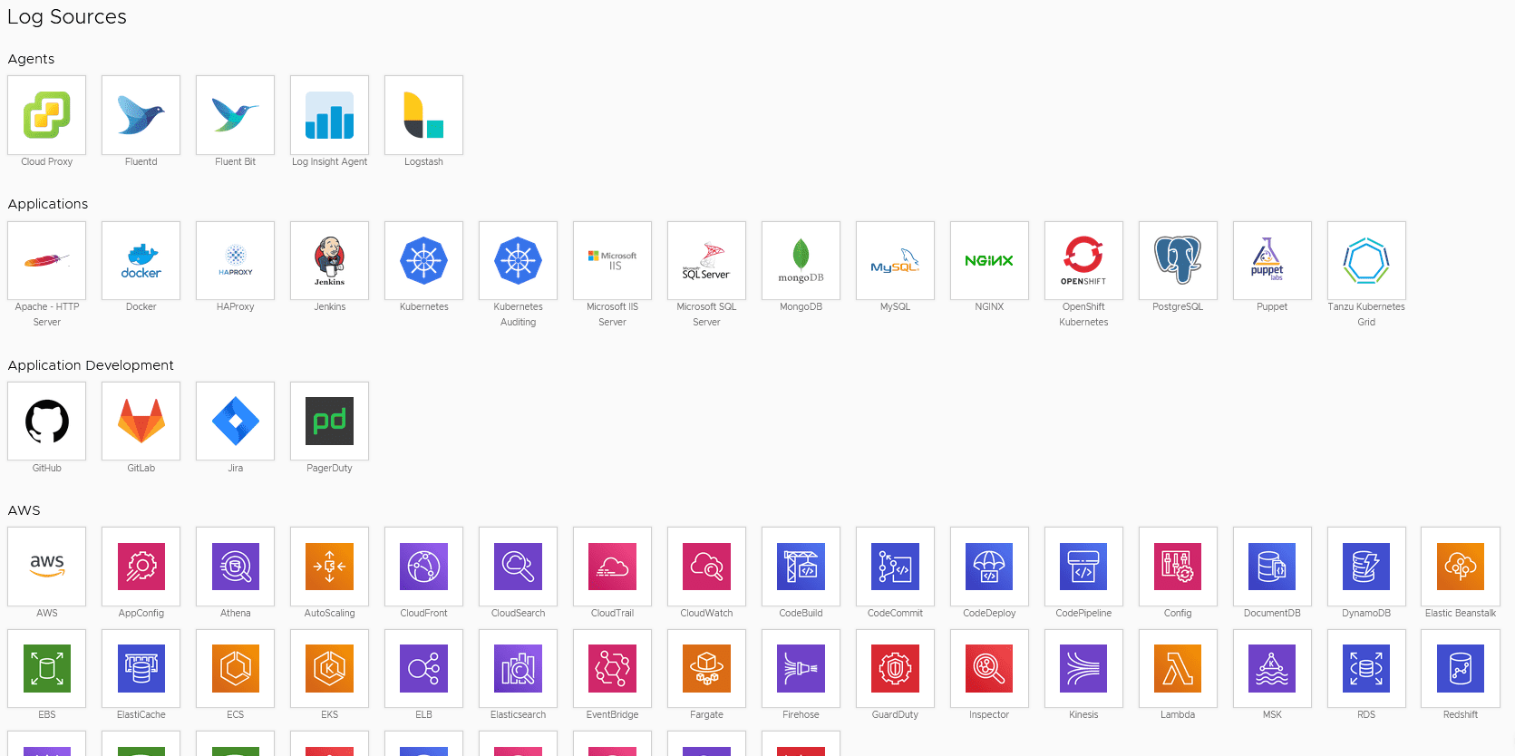The image size is (1515, 756).
Task: Select the RDS icon
Action: pyautogui.click(x=1367, y=669)
